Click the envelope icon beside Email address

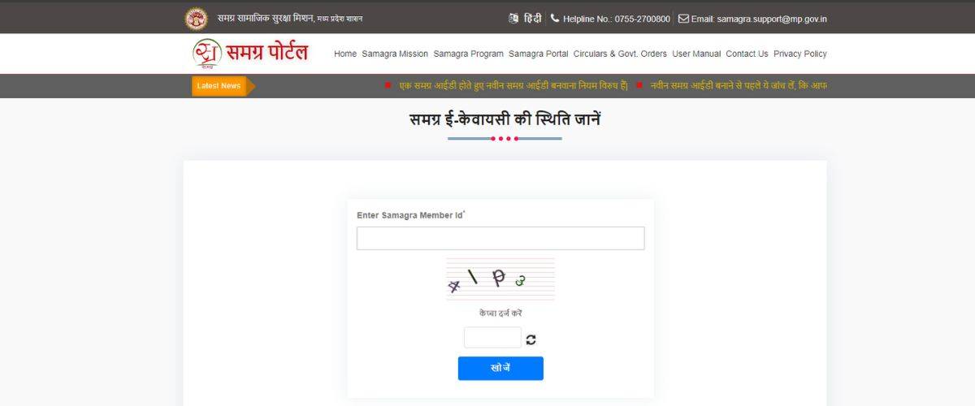coord(683,18)
